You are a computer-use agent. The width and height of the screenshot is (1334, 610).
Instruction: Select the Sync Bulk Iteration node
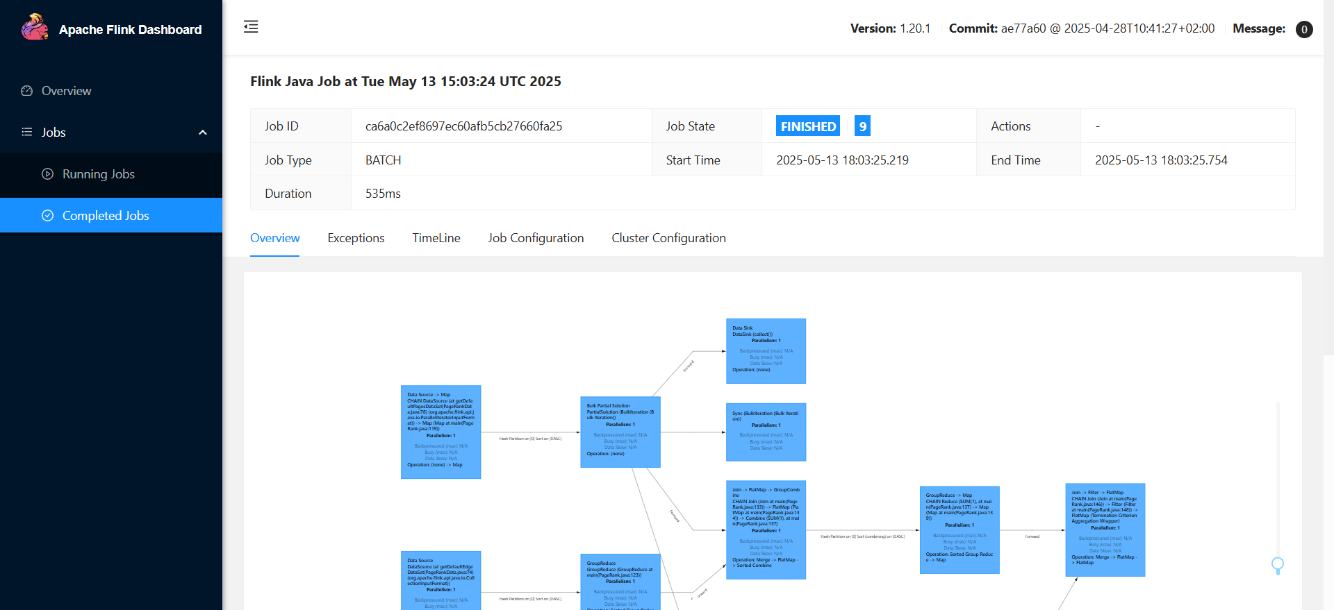pyautogui.click(x=766, y=432)
